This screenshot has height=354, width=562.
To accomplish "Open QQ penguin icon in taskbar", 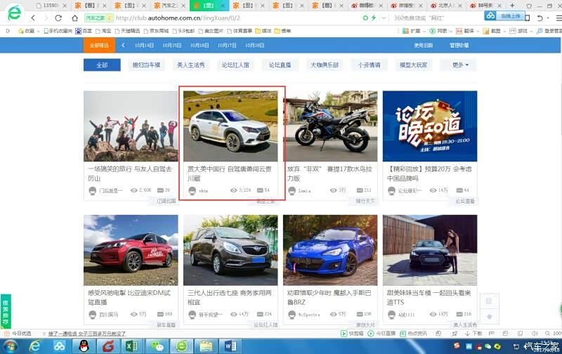I will point(84,346).
